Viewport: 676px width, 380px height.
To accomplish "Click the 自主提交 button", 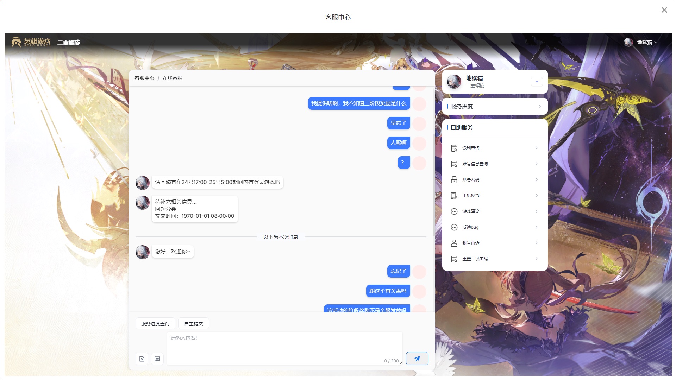I will click(194, 324).
